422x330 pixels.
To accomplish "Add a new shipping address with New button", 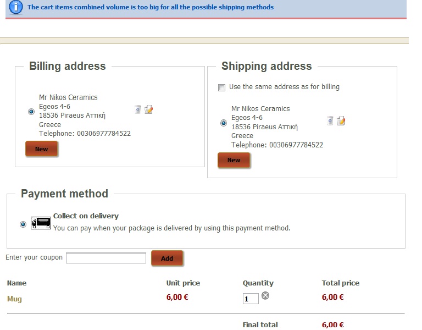I will click(234, 160).
